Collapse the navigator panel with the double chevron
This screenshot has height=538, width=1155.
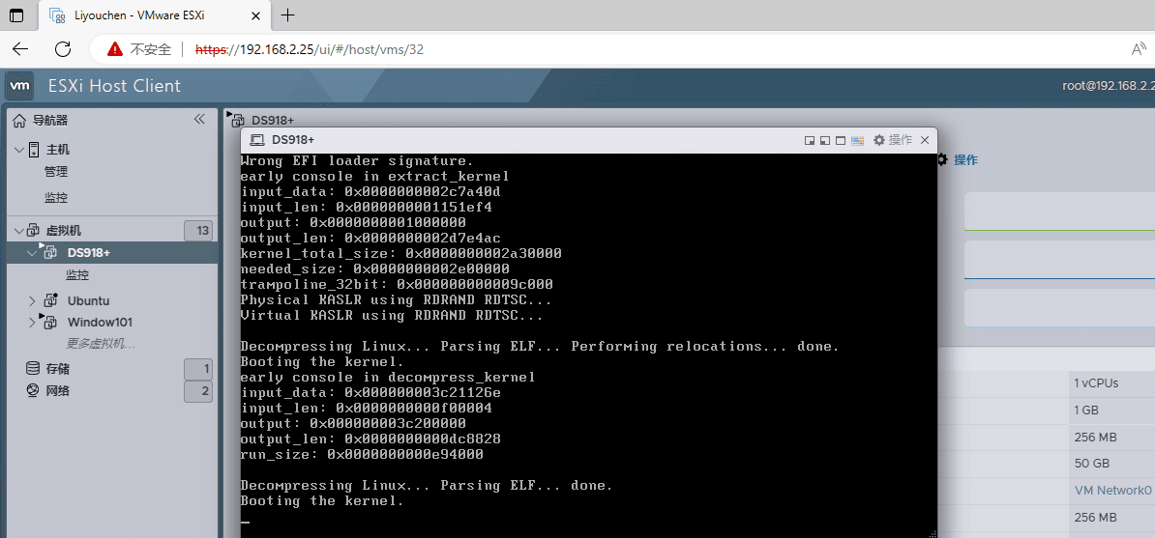click(x=199, y=119)
